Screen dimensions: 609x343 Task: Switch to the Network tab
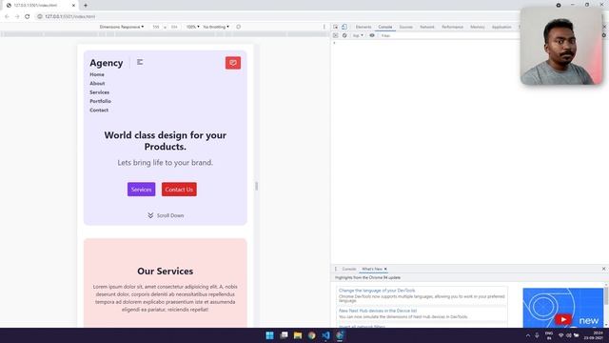[427, 27]
